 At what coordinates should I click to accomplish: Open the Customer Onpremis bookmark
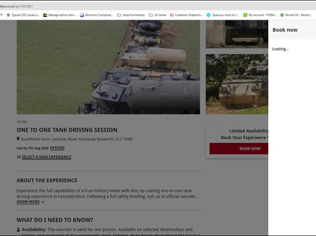187,15
